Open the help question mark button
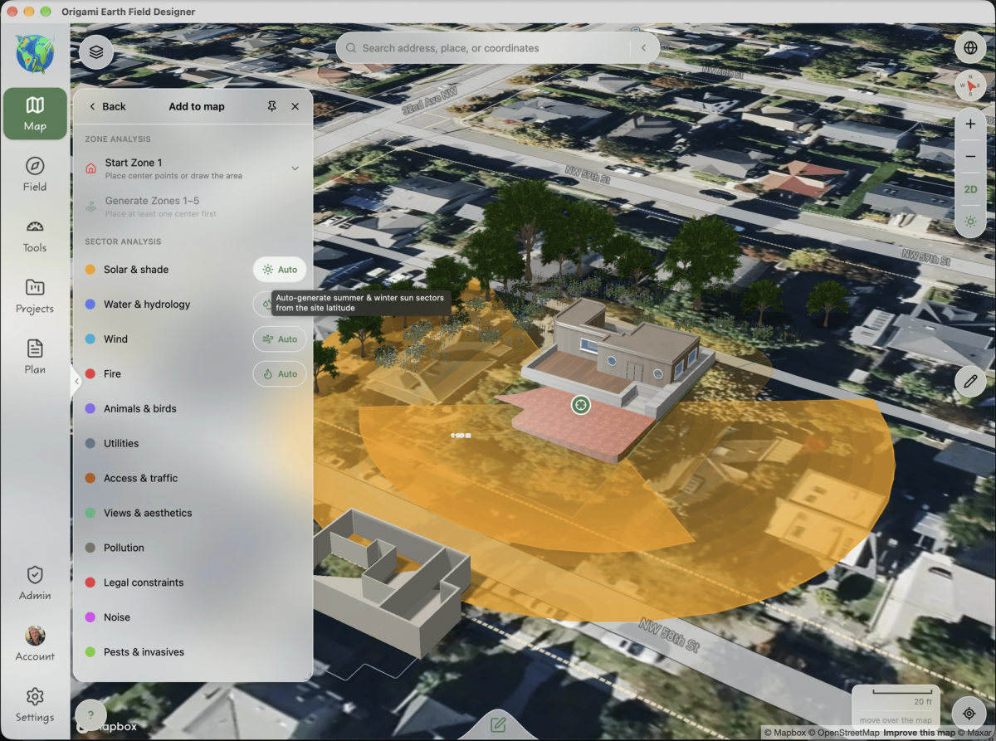 coord(90,715)
